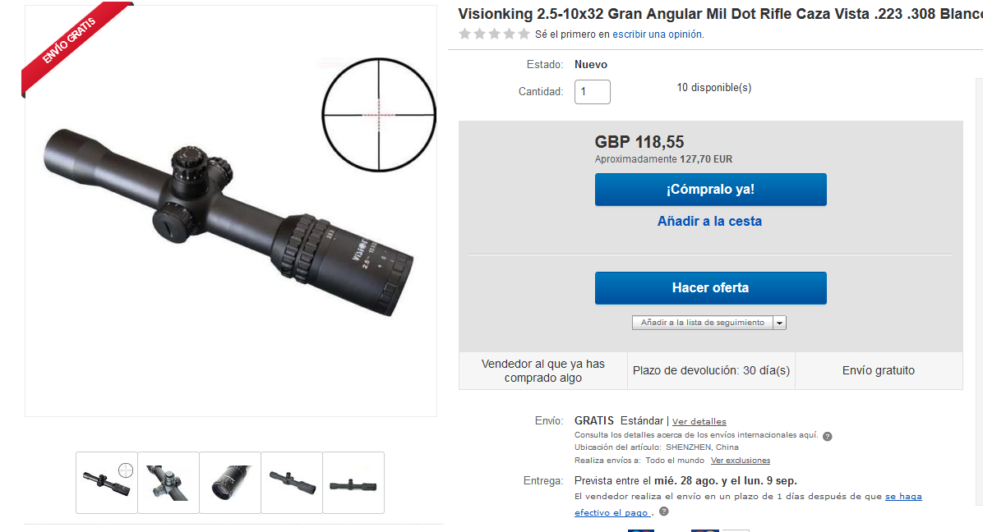Click the first star in the rating
983x532 pixels.
pyautogui.click(x=464, y=34)
